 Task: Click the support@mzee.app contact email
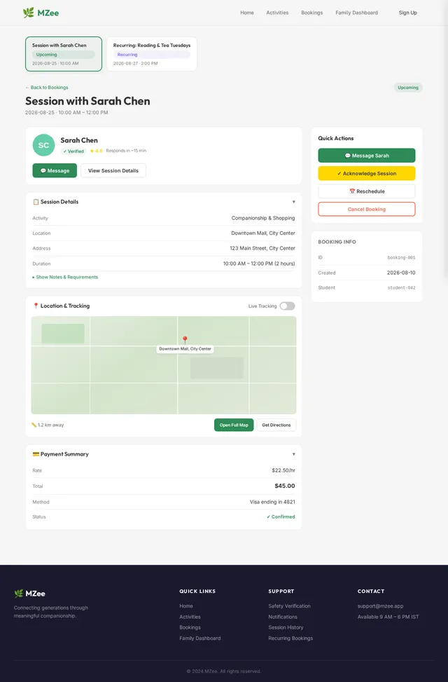380,606
